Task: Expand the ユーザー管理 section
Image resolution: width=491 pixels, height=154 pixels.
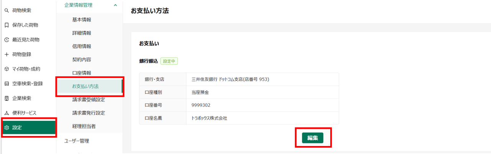Action: [89, 141]
